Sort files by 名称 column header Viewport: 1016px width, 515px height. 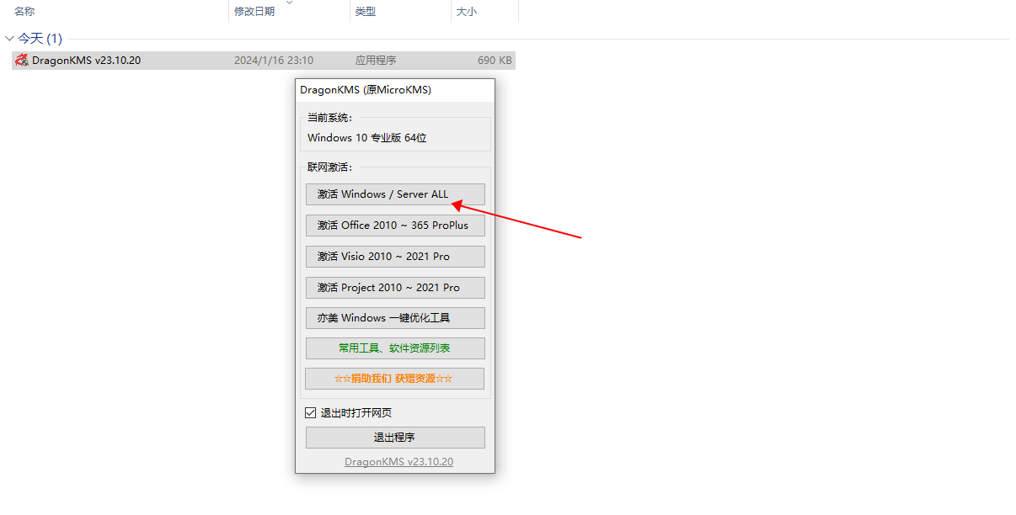(24, 12)
